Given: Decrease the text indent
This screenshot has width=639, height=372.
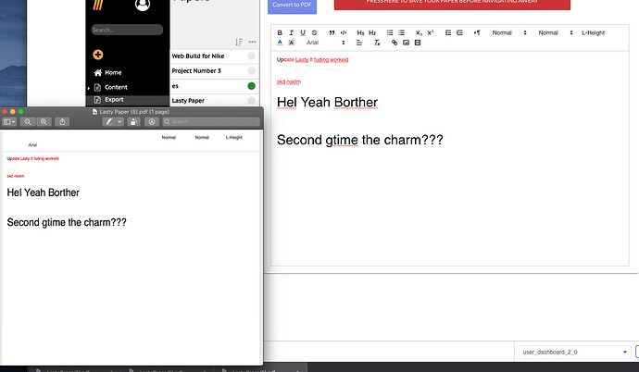Looking at the screenshot, I should 448,32.
